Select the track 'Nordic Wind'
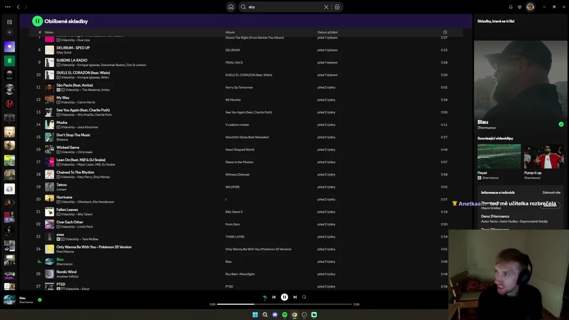Image resolution: width=569 pixels, height=320 pixels. pyautogui.click(x=66, y=272)
